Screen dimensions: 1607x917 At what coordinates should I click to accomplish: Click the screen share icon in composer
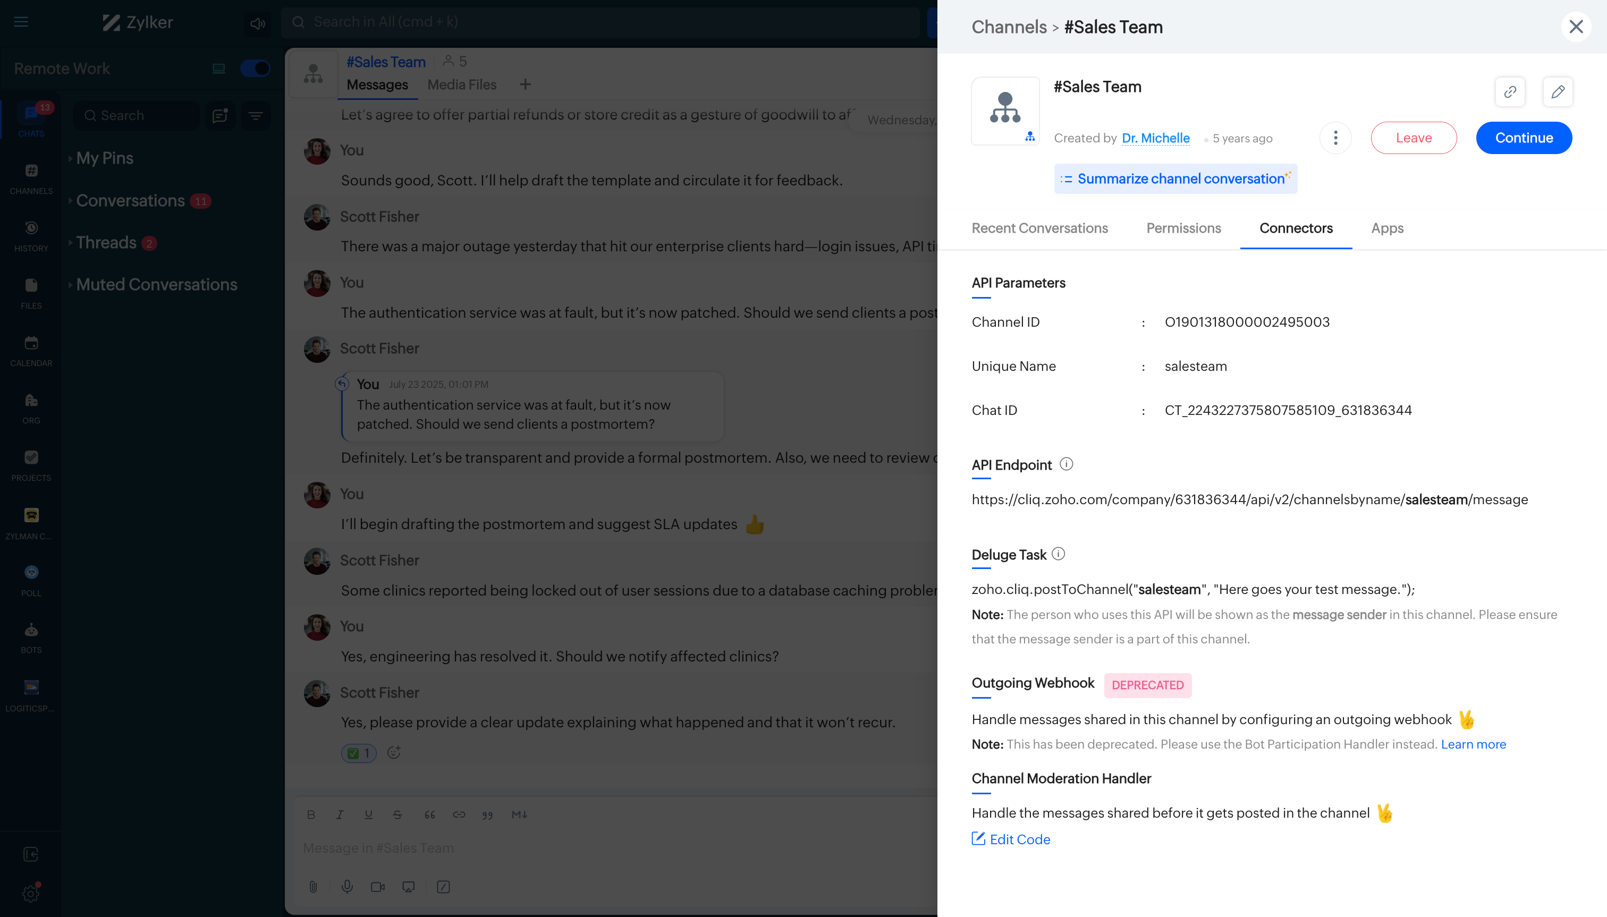pos(408,887)
